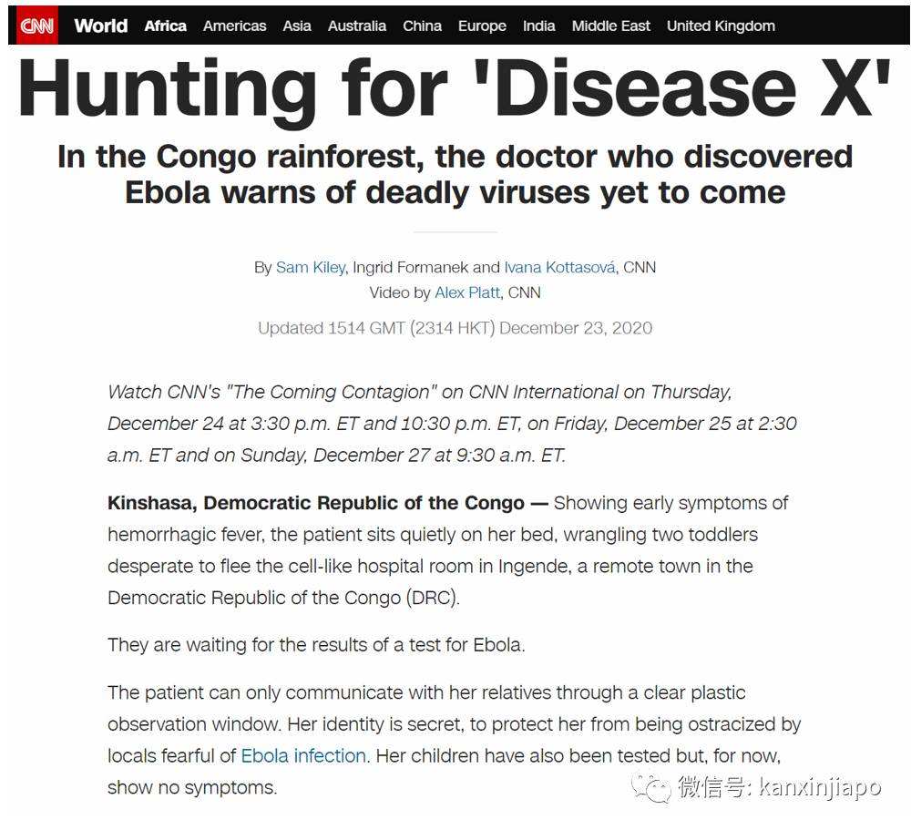Click the updated timestamp line
Screen dimensions: 911x830
point(455,328)
